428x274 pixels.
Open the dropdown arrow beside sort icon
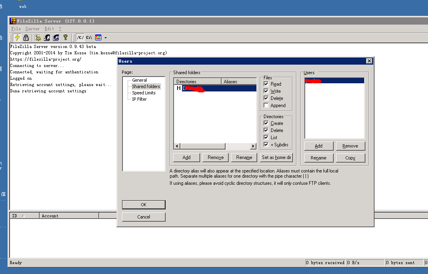(x=106, y=38)
